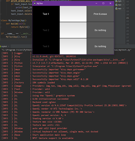
Task: Click the OpenGL renderer AMD Radeon line
Action: pyautogui.click(x=48, y=112)
